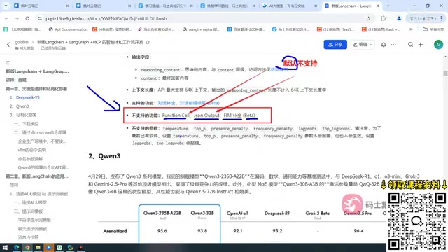Viewport: 448px width, 252px height.
Task: Navigate back in browser
Action: pyautogui.click(x=6, y=18)
